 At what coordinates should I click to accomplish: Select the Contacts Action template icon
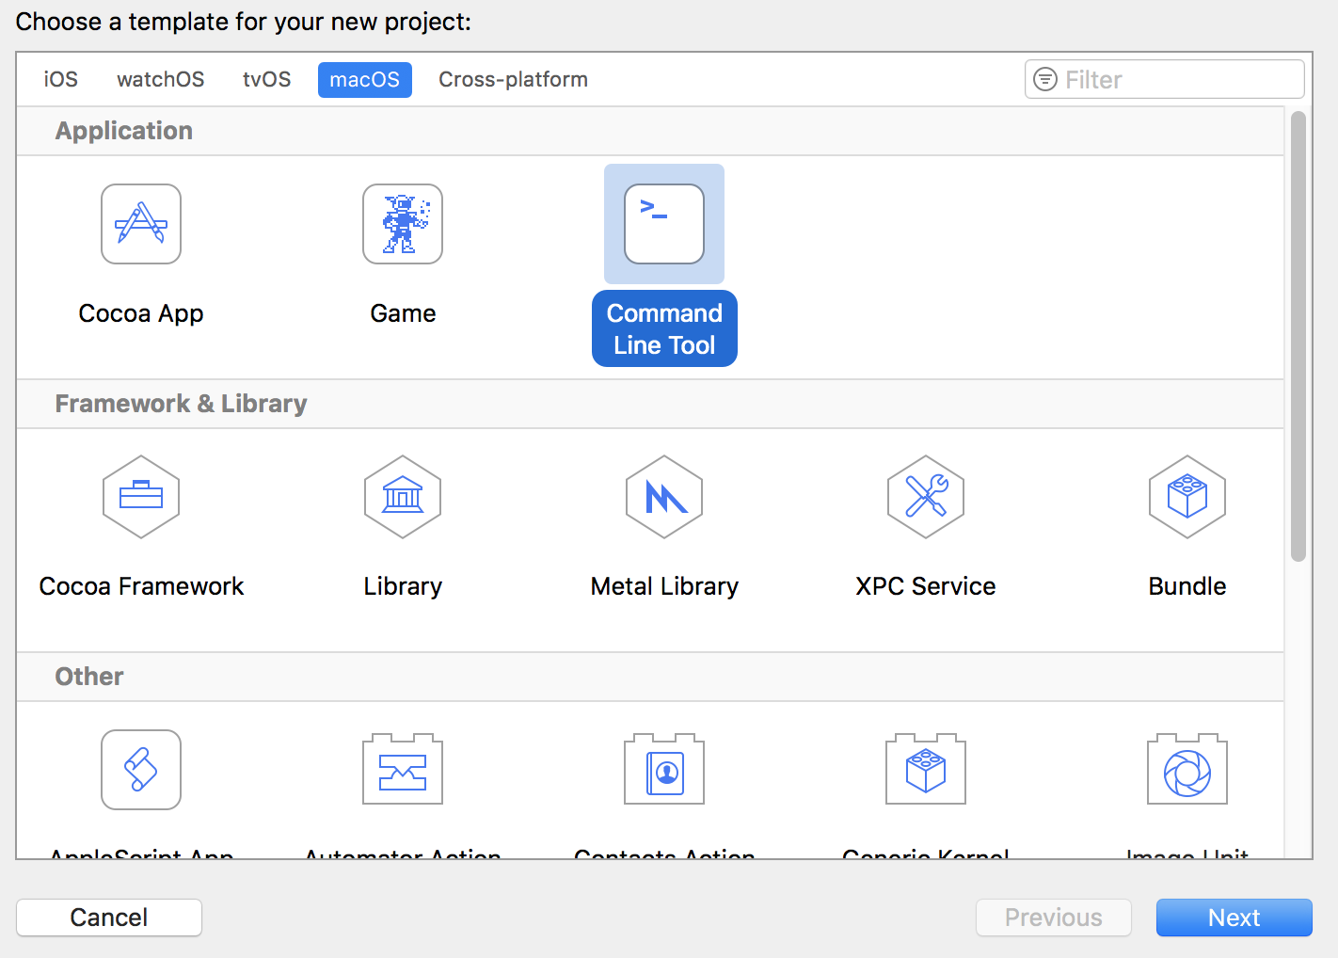(664, 769)
